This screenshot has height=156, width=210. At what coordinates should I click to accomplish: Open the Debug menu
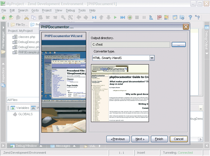point(70,10)
